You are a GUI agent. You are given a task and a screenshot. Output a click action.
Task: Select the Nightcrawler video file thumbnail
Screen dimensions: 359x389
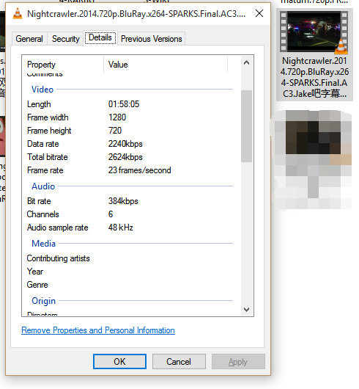pos(314,32)
